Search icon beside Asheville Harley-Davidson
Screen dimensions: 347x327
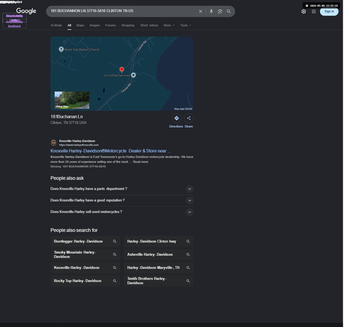[x=188, y=254]
